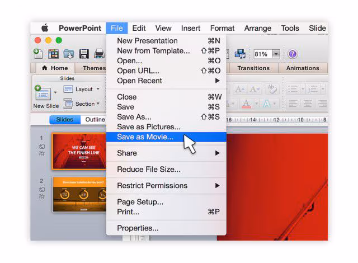Click the yellow minimize window button
Image resolution: width=358 pixels, height=263 pixels.
(48, 40)
